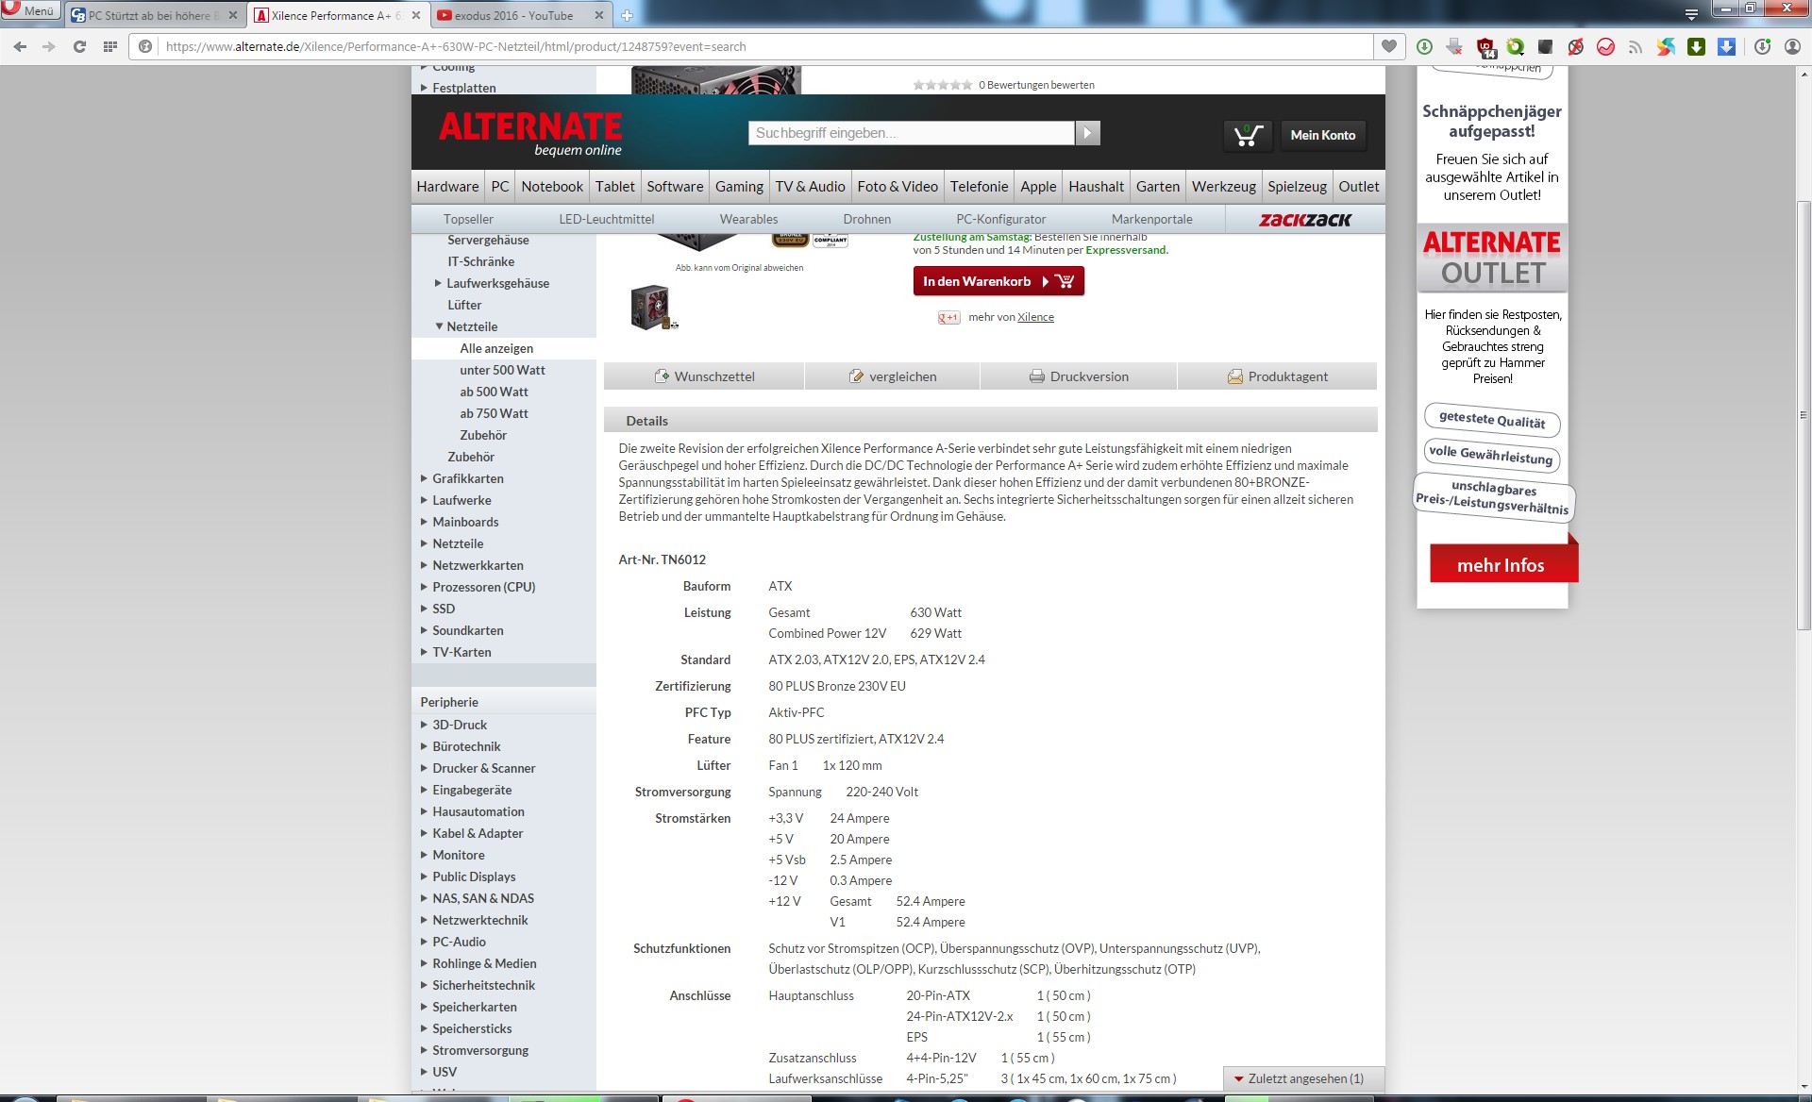Open the uBlock Origin extension icon
Image resolution: width=1812 pixels, height=1102 pixels.
tap(1485, 46)
